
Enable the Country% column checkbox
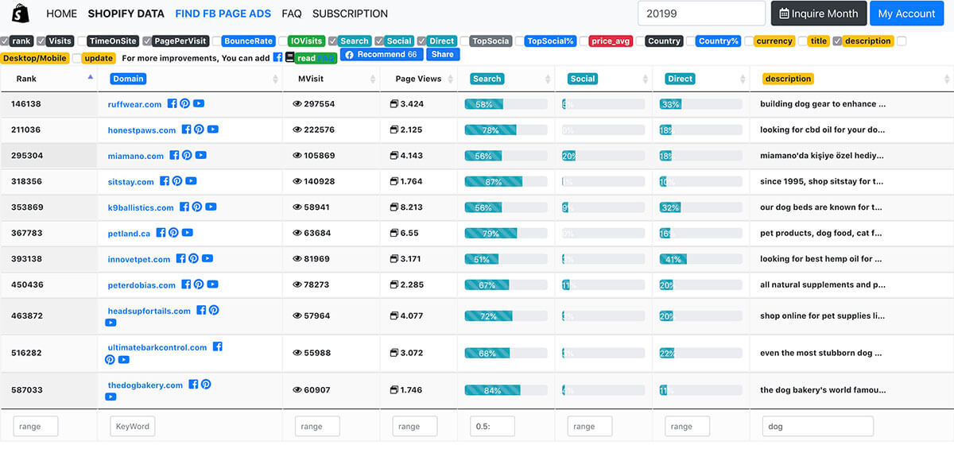coord(691,41)
